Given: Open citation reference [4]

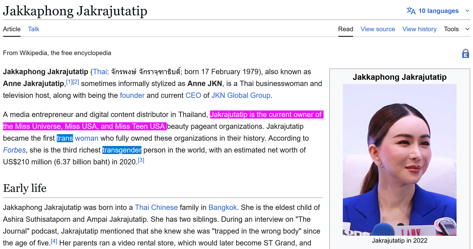Looking at the screenshot, I should 54,241.
